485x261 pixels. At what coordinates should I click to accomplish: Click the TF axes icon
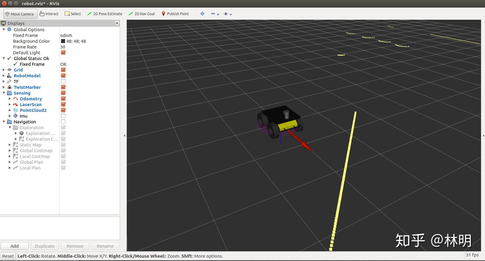pyautogui.click(x=9, y=81)
